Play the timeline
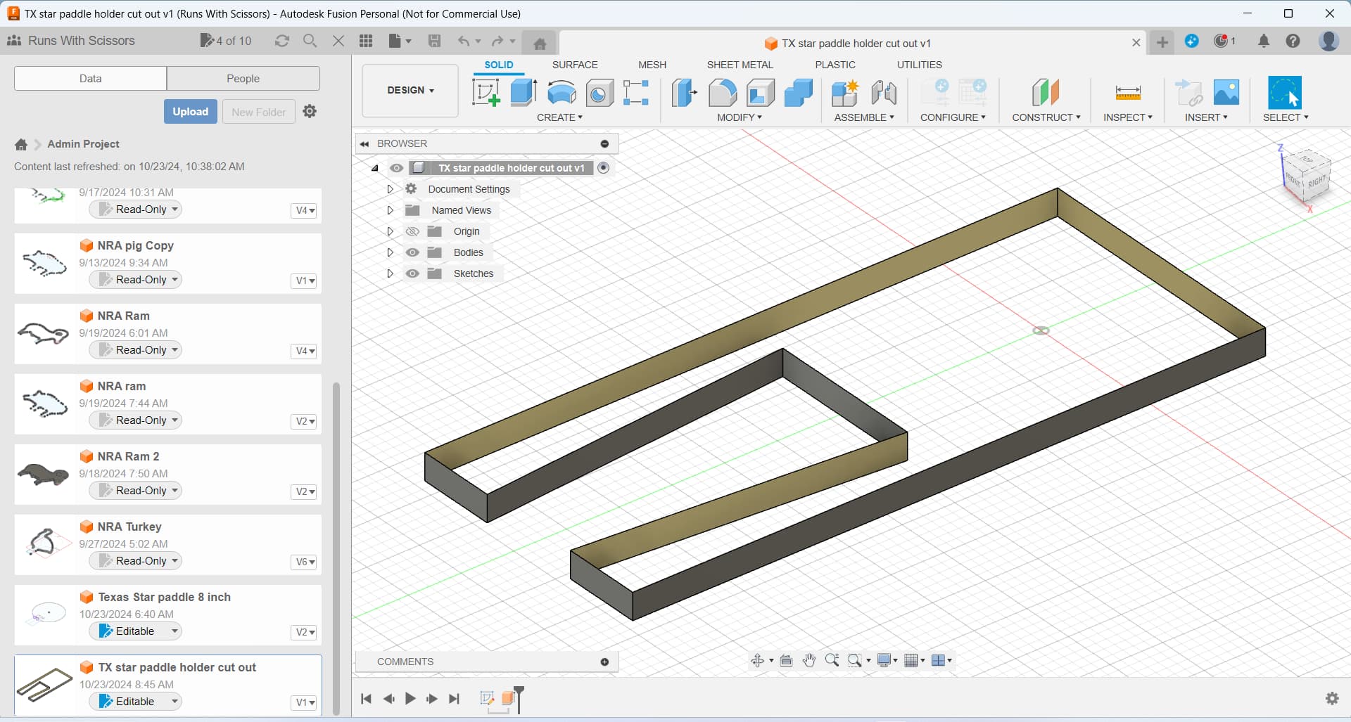The width and height of the screenshot is (1351, 722). 410,698
